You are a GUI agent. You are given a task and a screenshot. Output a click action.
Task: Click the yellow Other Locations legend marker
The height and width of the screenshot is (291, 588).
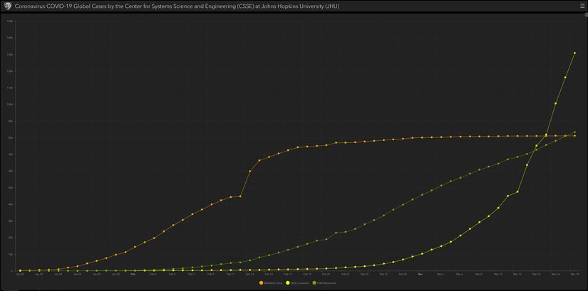pos(287,282)
